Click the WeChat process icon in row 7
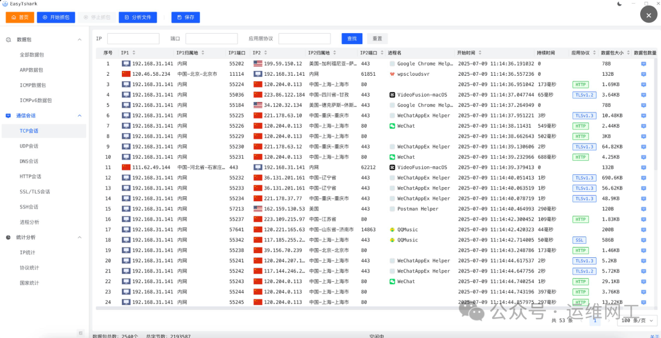The width and height of the screenshot is (661, 338). coord(392,126)
